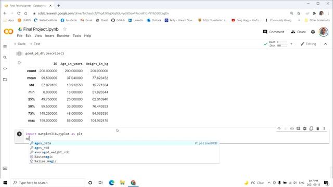Screen dimensions: 333x187
Task: Open the File menu
Action: pyautogui.click(x=20, y=36)
